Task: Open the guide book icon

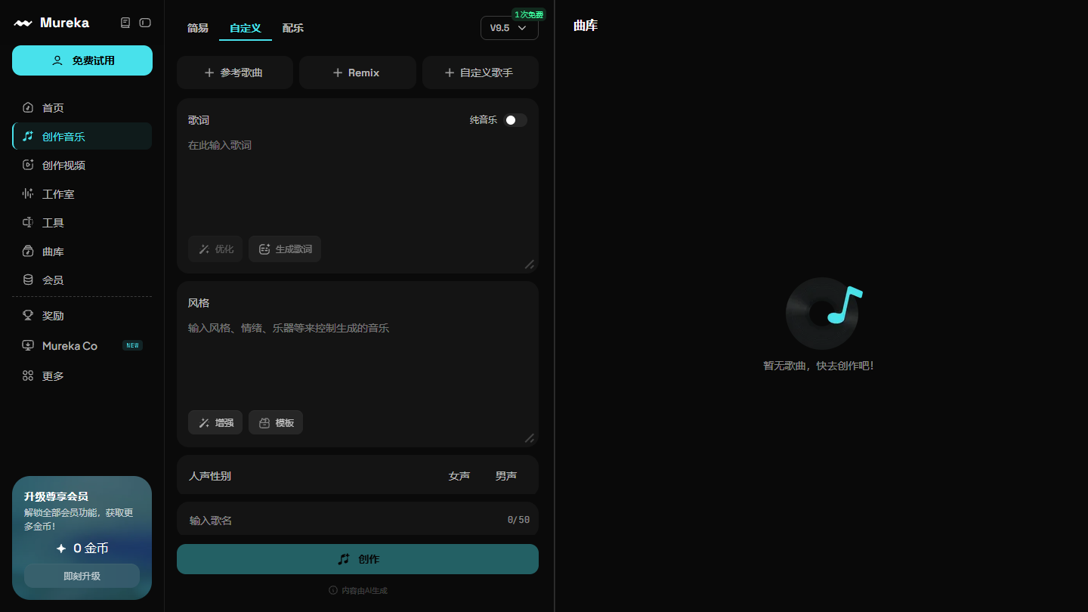Action: click(x=125, y=23)
